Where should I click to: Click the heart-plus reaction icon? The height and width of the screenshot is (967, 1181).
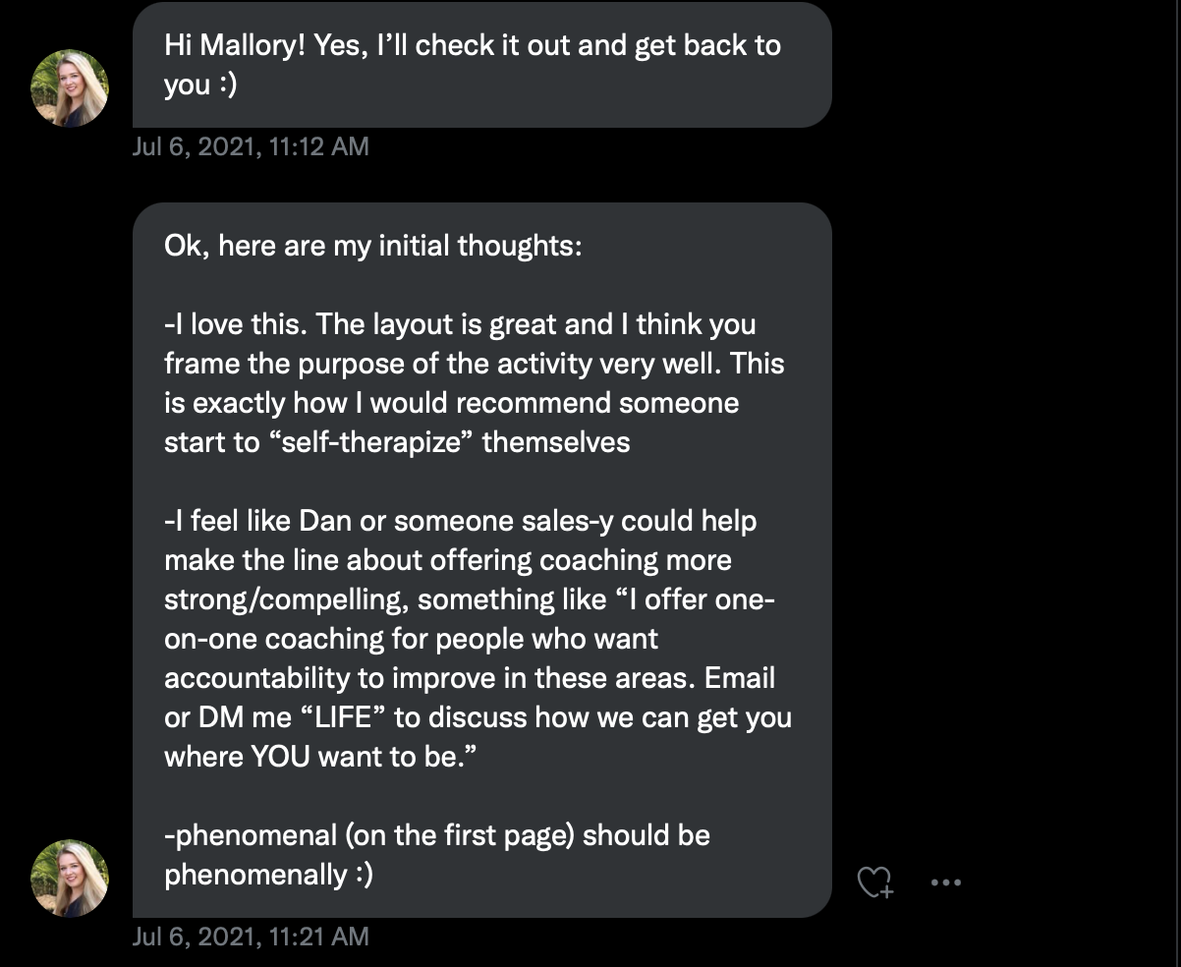874,882
